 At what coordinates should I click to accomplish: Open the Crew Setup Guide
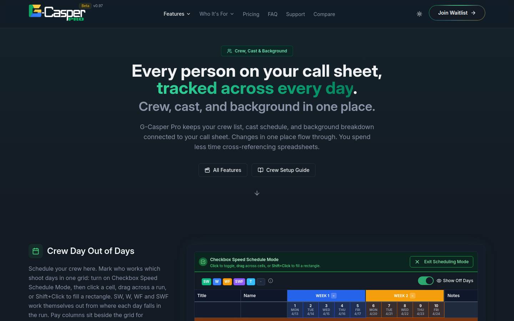(x=283, y=170)
